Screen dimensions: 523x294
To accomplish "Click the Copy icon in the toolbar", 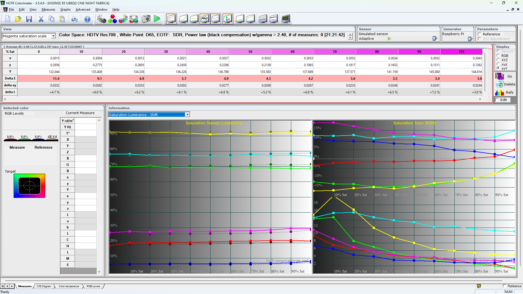I will coord(51,19).
